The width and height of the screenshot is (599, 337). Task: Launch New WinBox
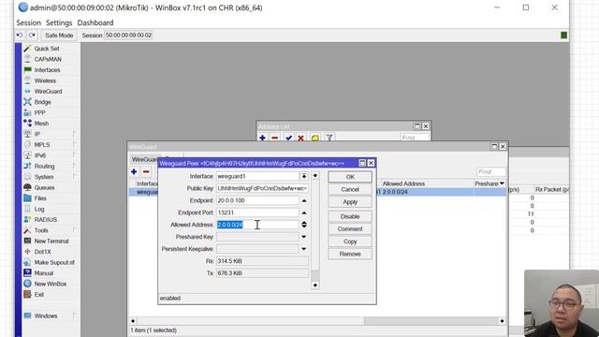pyautogui.click(x=50, y=284)
